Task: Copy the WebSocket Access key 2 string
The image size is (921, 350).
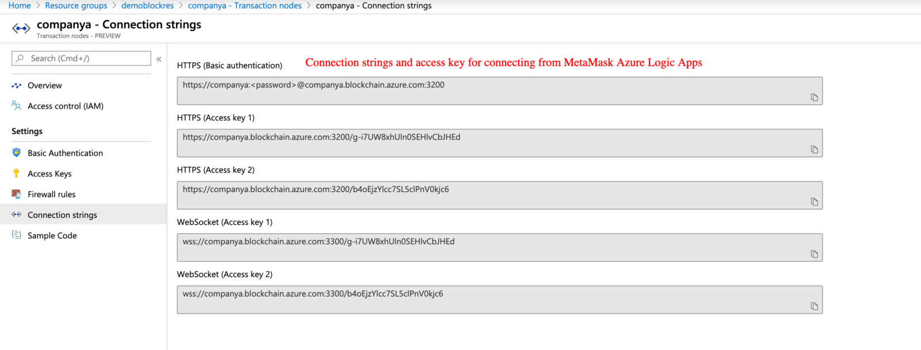Action: pyautogui.click(x=815, y=306)
